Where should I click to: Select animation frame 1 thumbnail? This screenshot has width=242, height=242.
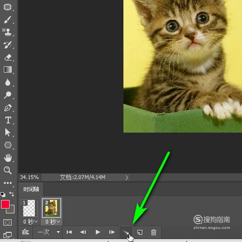29,208
